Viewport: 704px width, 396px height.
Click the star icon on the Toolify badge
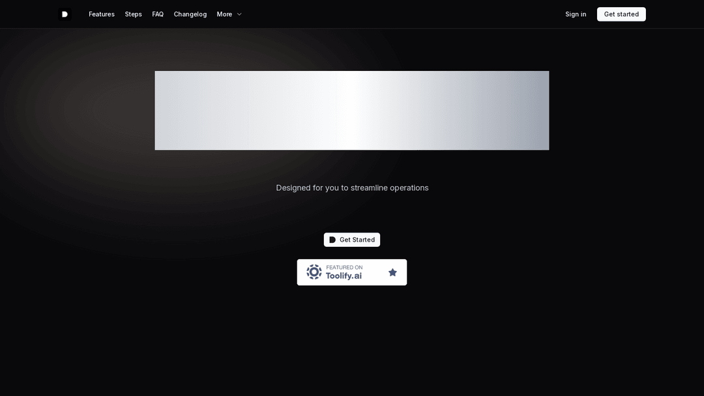click(392, 272)
